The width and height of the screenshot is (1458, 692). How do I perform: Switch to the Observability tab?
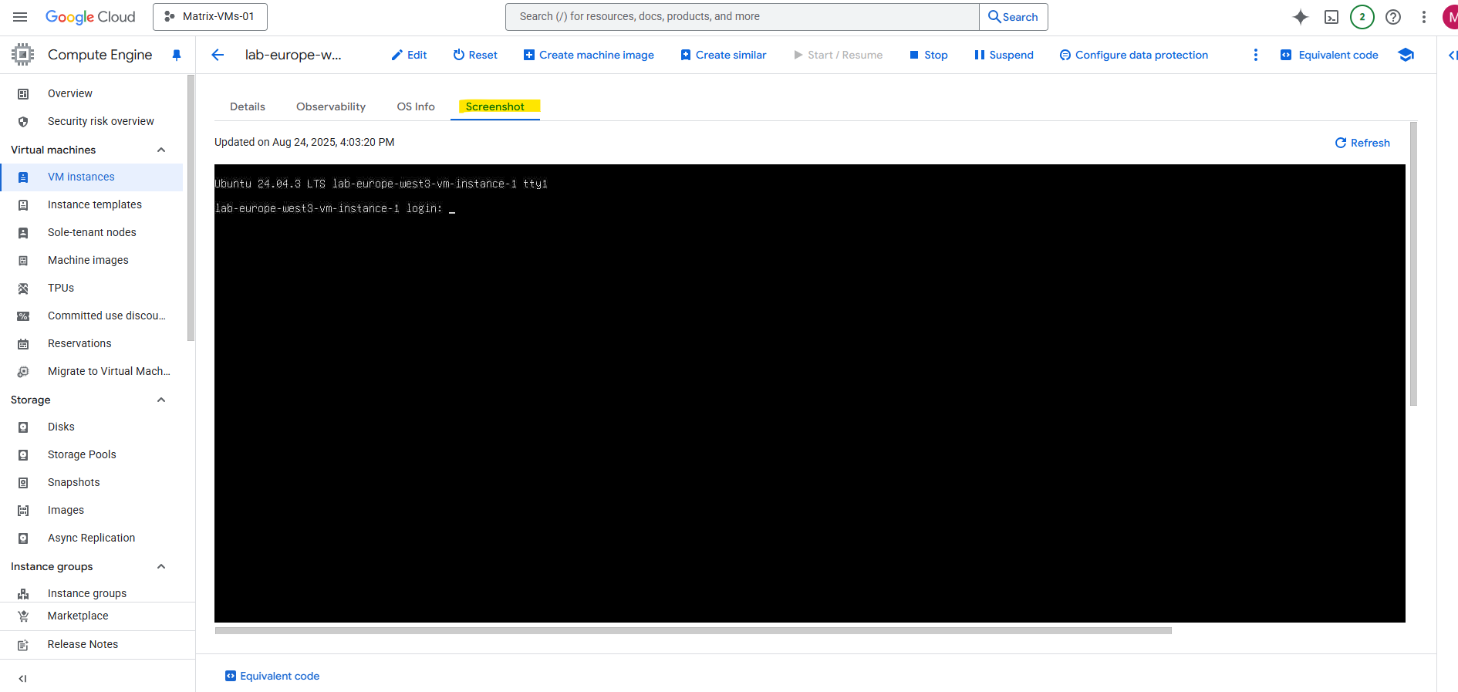tap(331, 106)
